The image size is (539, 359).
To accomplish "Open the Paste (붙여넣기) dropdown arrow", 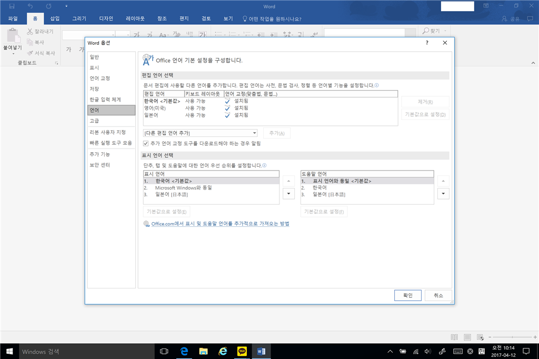I will pos(13,54).
